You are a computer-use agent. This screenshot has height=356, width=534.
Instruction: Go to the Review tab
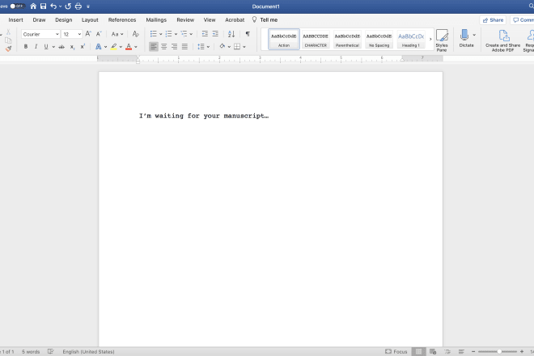click(185, 19)
